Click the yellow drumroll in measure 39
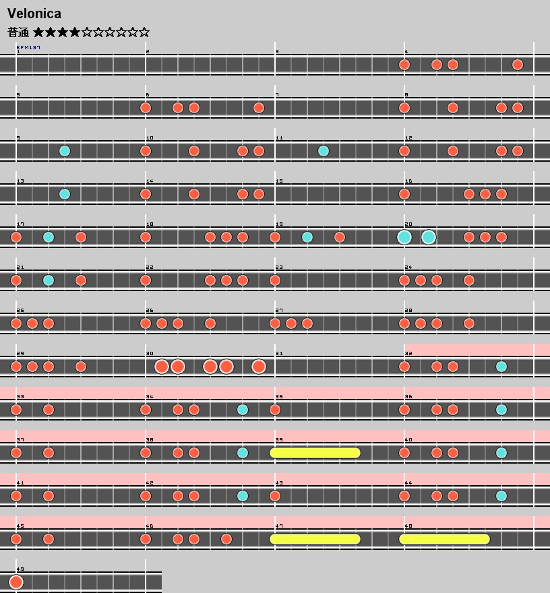Viewport: 550px width, 593px height. [x=315, y=453]
